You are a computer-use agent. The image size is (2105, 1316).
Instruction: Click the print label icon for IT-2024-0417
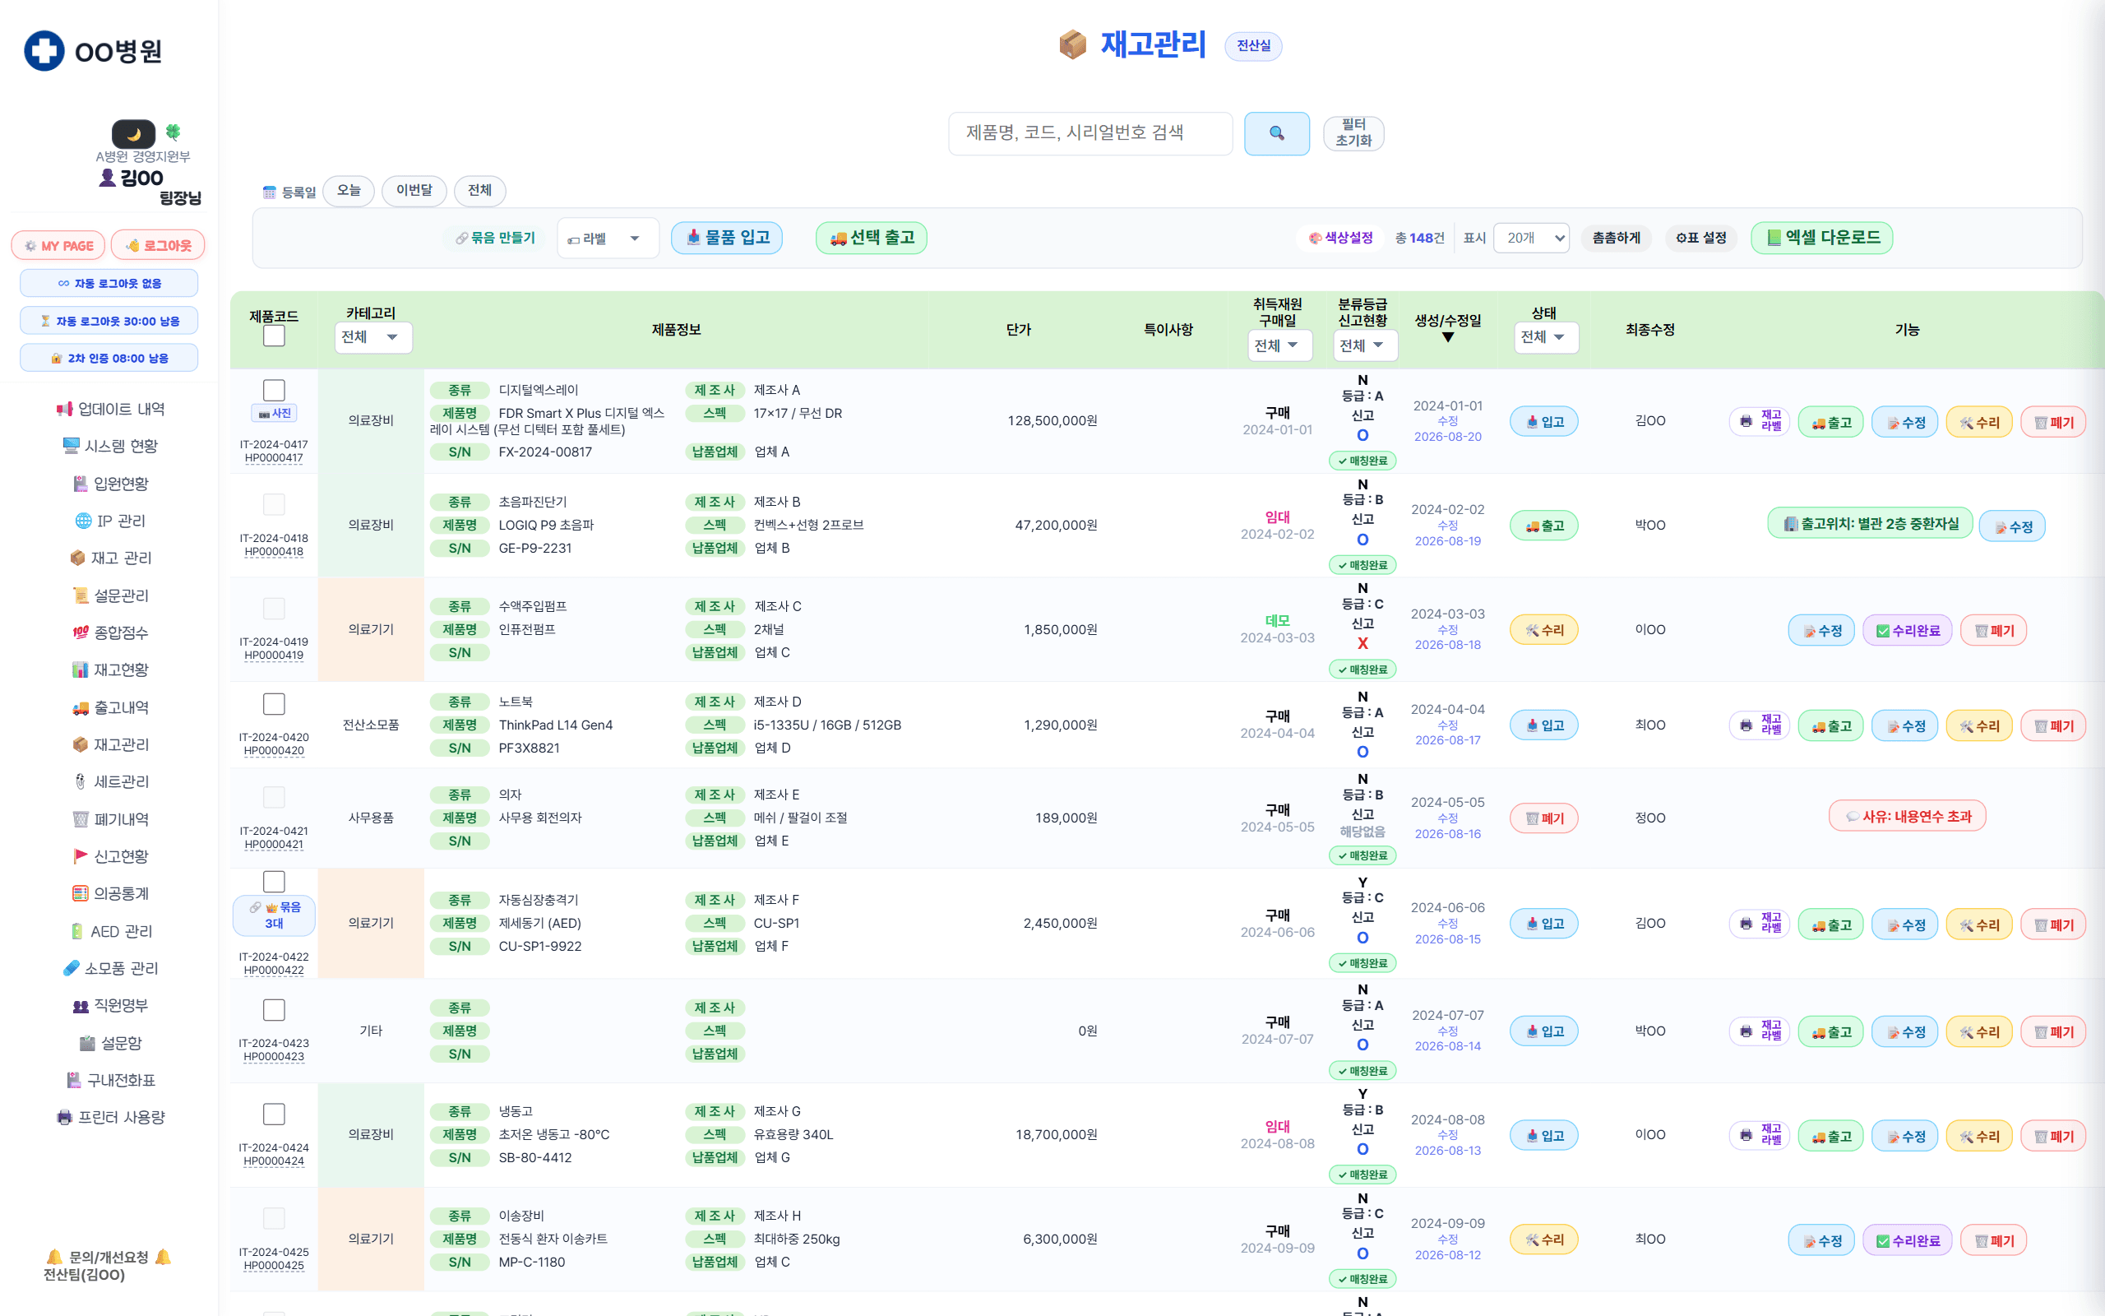click(1758, 422)
